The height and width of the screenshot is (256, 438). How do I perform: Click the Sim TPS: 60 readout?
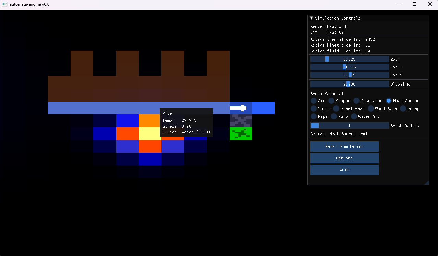pyautogui.click(x=327, y=32)
